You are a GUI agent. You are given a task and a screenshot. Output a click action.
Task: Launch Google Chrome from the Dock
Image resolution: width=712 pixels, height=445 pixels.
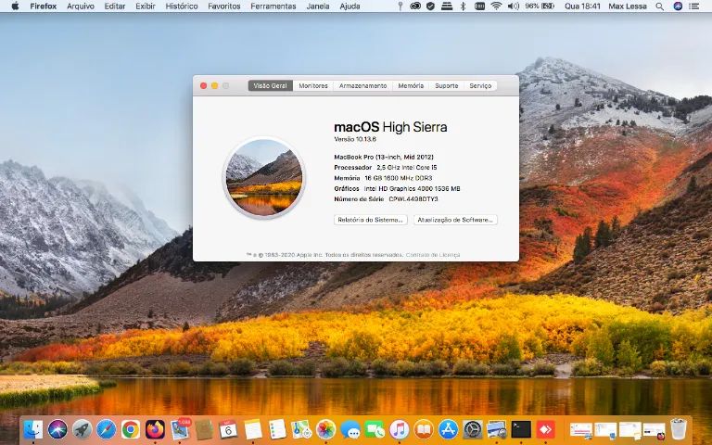(x=131, y=429)
